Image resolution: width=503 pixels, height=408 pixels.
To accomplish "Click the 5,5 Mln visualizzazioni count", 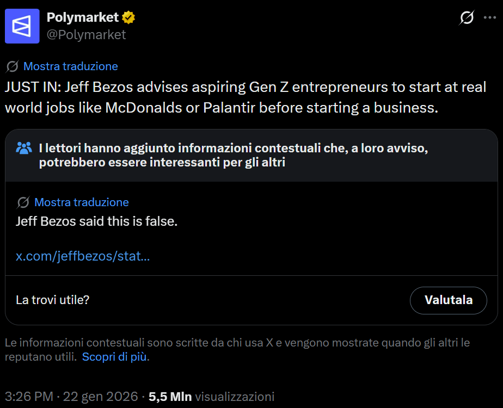I will (211, 397).
